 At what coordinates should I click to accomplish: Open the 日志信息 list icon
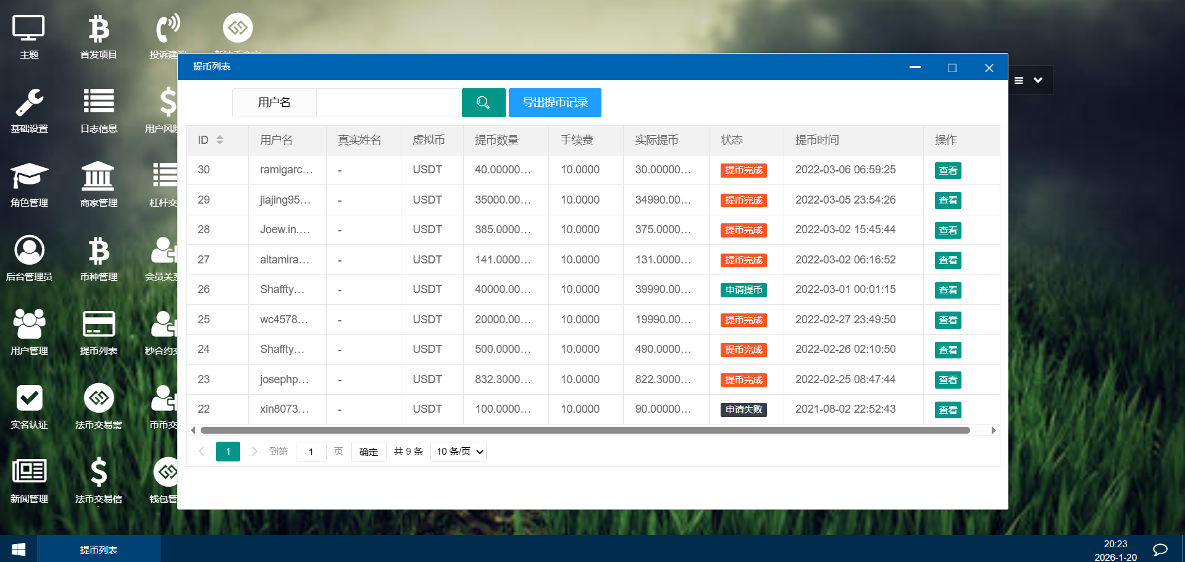pyautogui.click(x=98, y=110)
